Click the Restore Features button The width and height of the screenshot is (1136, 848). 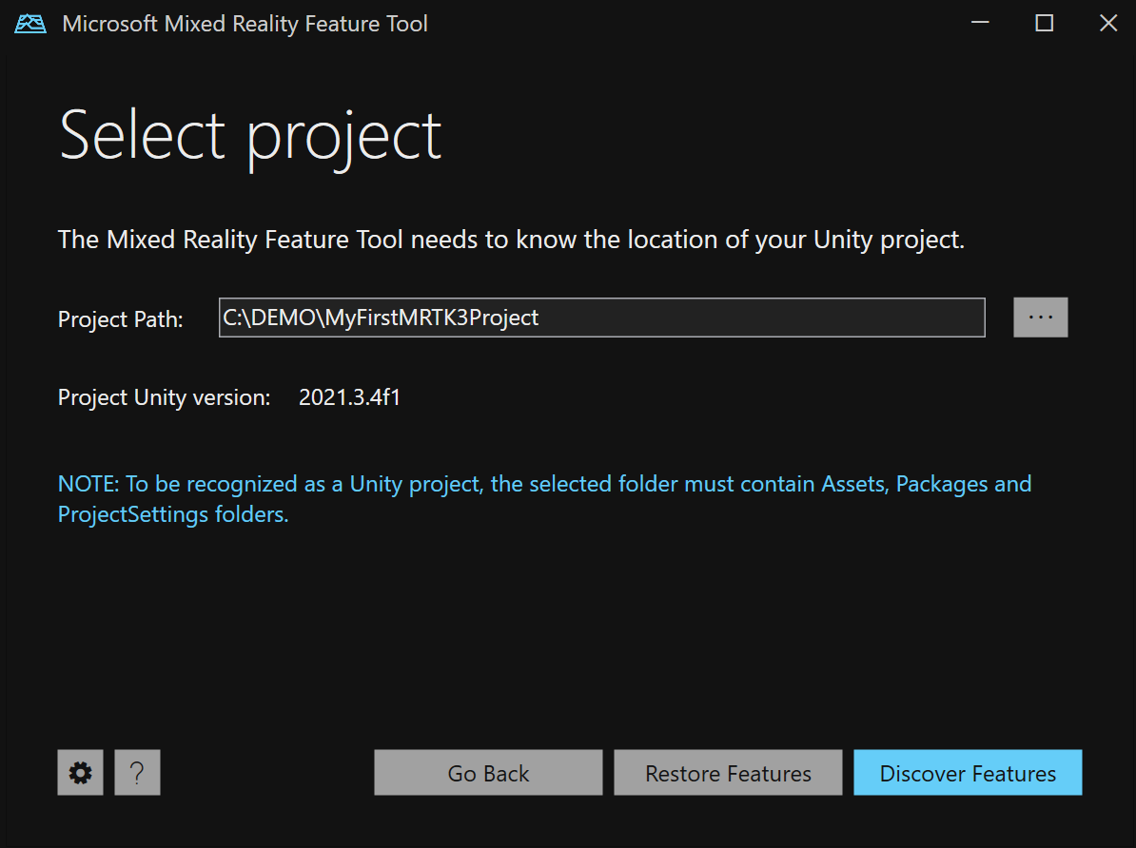728,772
